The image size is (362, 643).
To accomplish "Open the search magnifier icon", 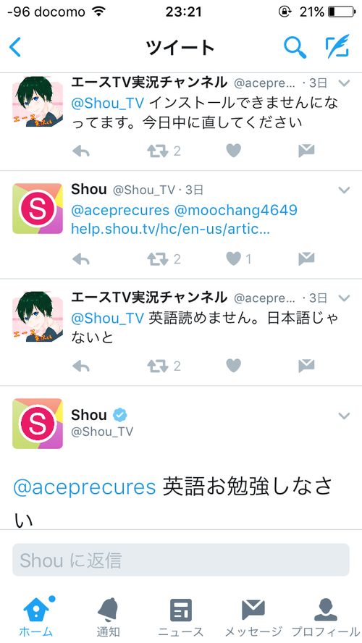I will point(295,47).
